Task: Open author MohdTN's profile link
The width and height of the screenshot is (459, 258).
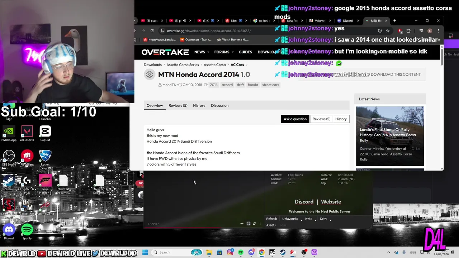Action: pos(169,85)
